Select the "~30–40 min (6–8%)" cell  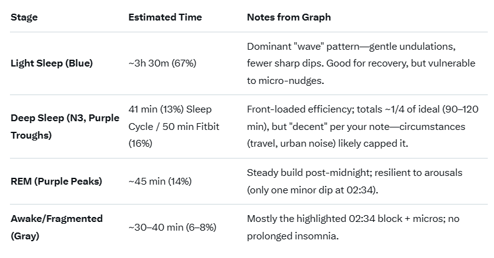172,228
